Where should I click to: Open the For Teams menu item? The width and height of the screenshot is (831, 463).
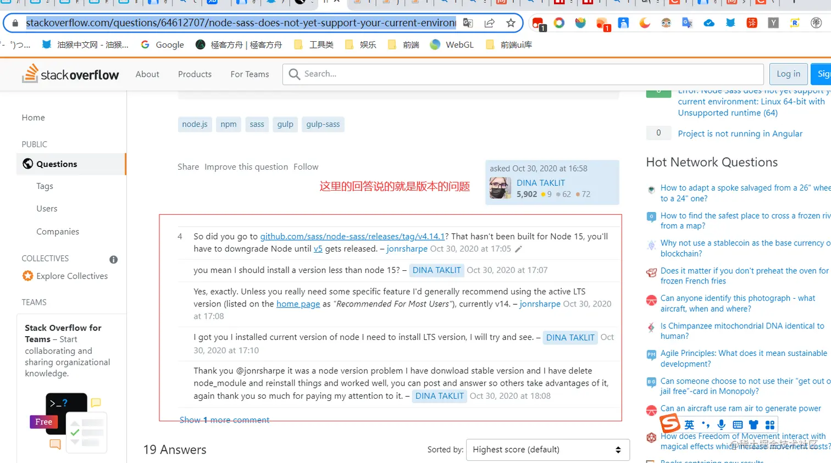(250, 74)
